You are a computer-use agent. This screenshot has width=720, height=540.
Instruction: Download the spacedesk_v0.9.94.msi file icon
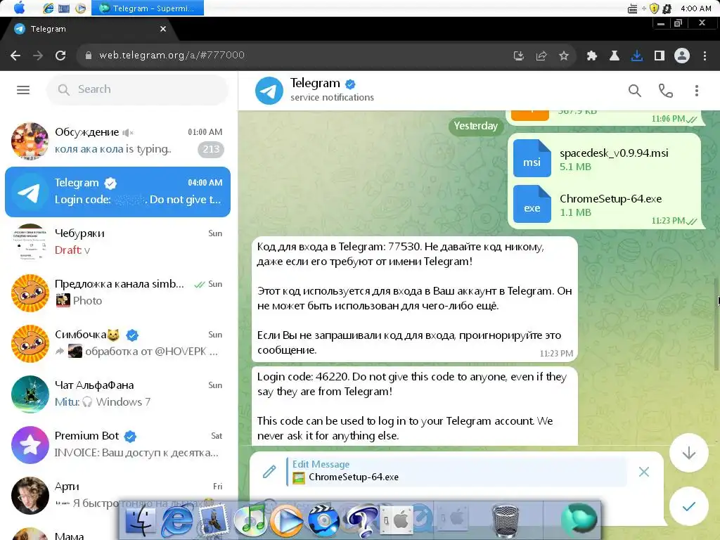pyautogui.click(x=532, y=158)
